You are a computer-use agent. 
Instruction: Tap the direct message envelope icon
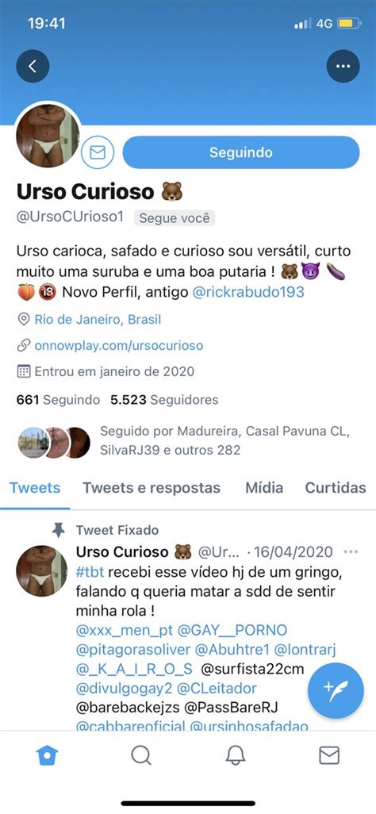[x=98, y=152]
